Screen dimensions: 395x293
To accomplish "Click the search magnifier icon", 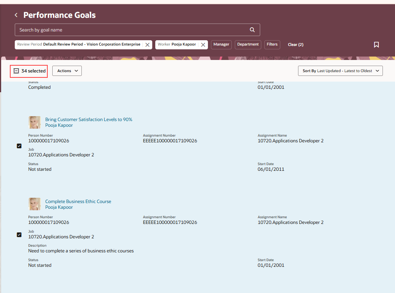I will [252, 30].
